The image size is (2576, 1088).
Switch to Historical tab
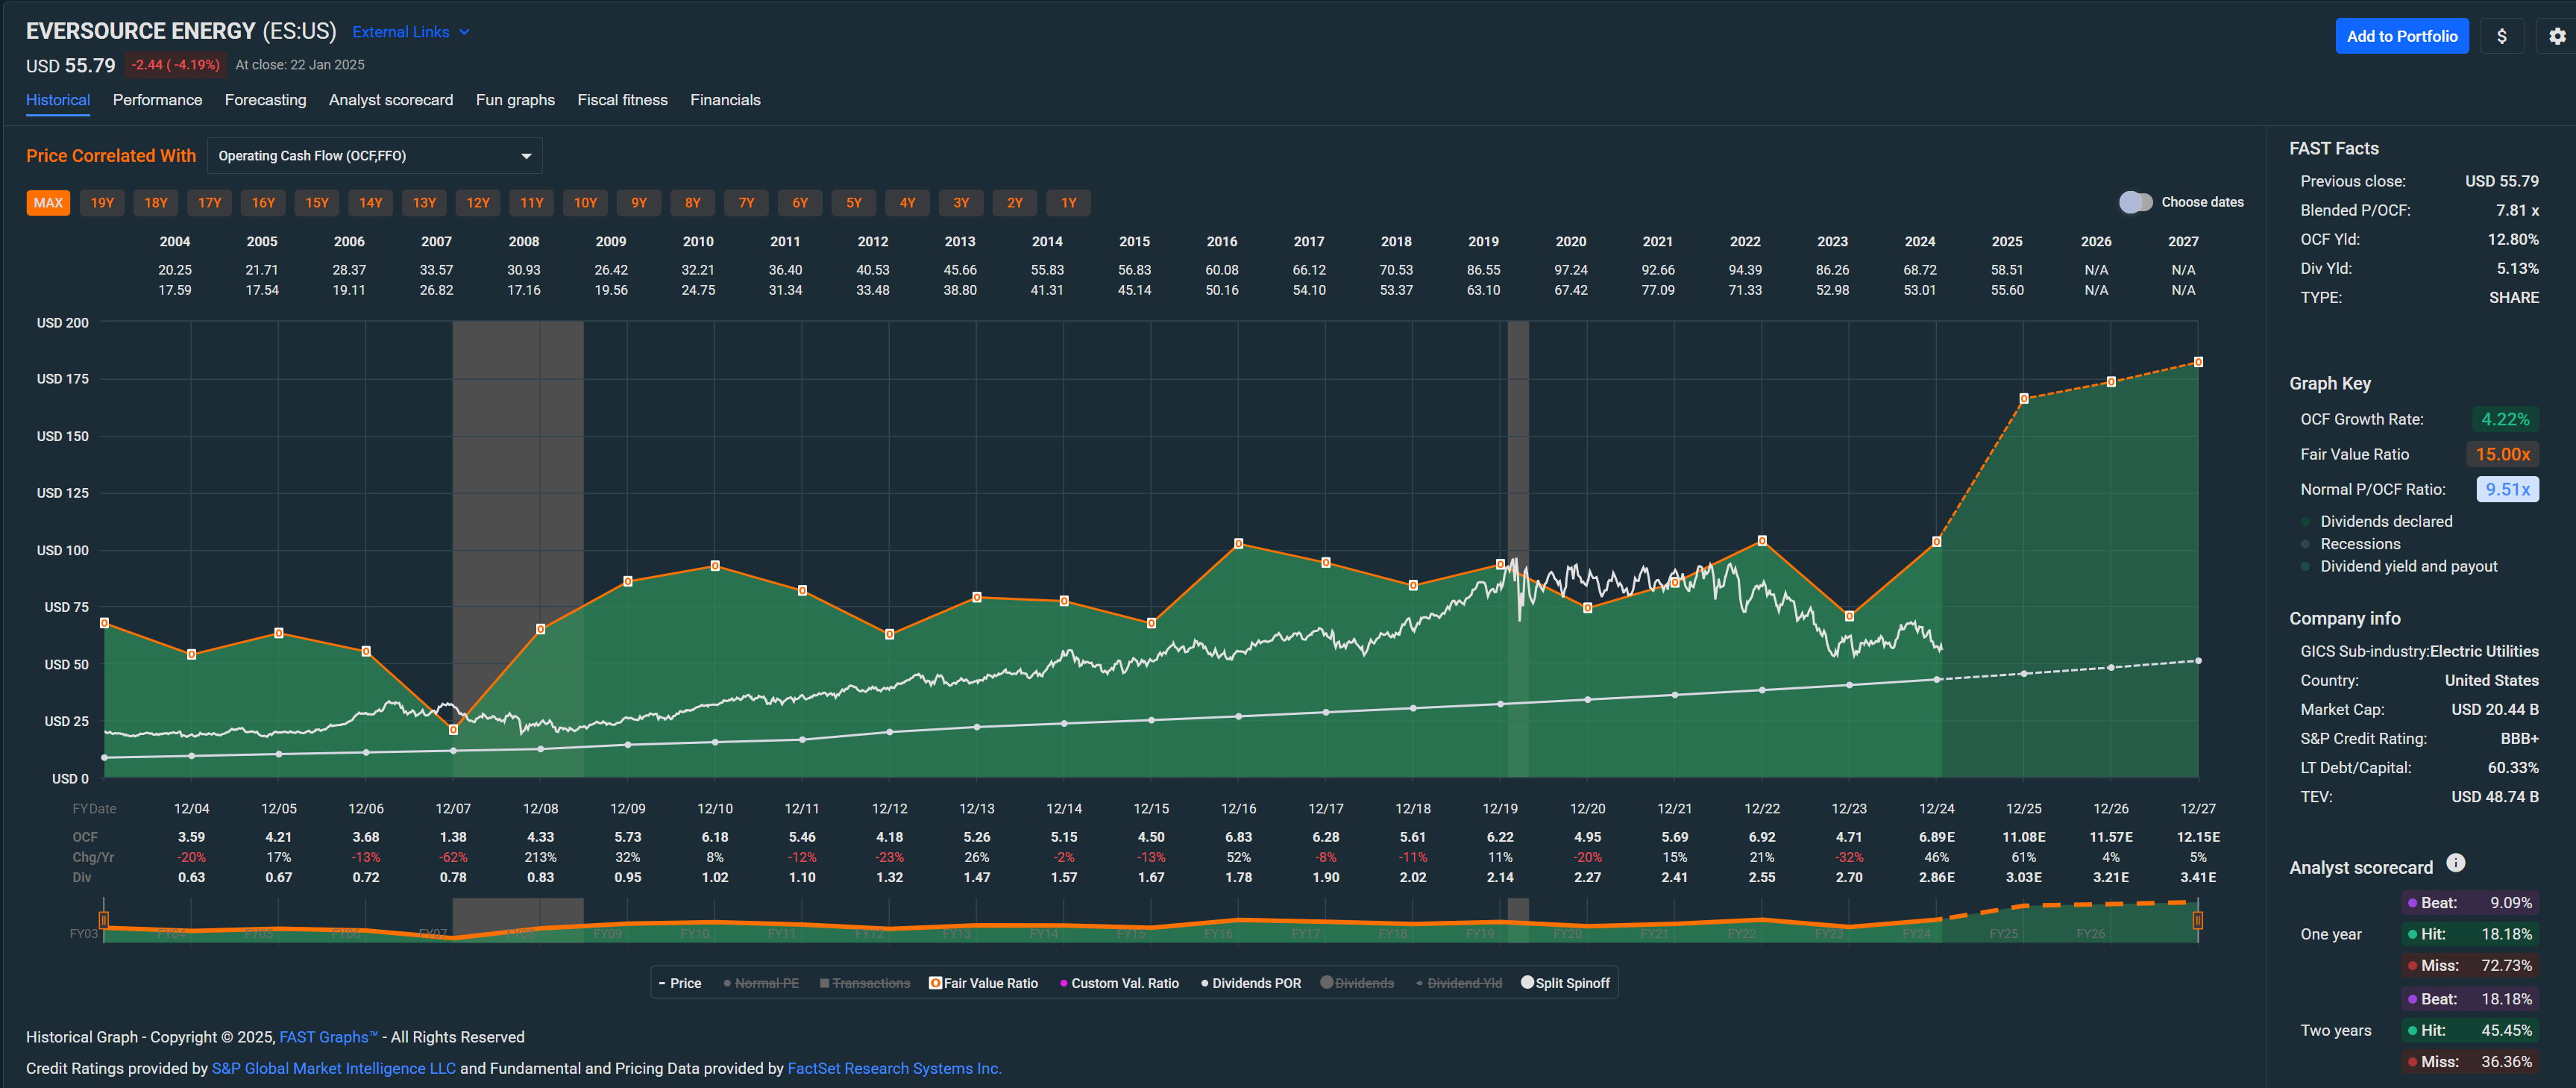[x=58, y=100]
